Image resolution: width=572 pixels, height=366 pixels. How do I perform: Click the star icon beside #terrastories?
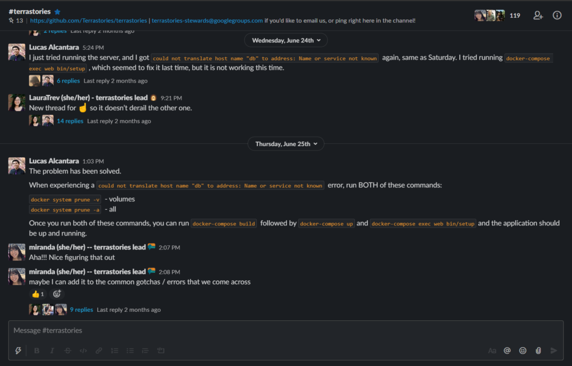58,12
